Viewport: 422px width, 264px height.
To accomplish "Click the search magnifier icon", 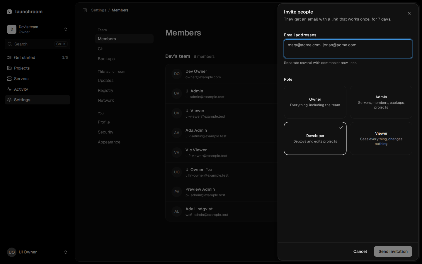I will [10, 44].
